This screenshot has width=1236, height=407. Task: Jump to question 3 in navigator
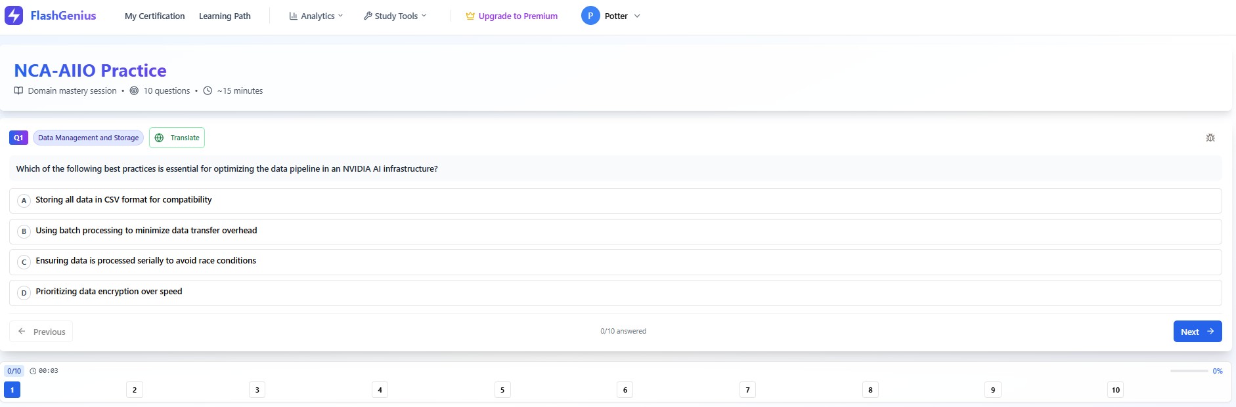[x=257, y=390]
